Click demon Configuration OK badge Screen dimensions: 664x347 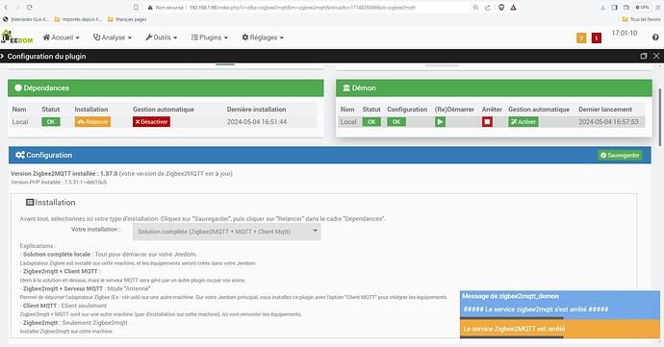point(396,122)
